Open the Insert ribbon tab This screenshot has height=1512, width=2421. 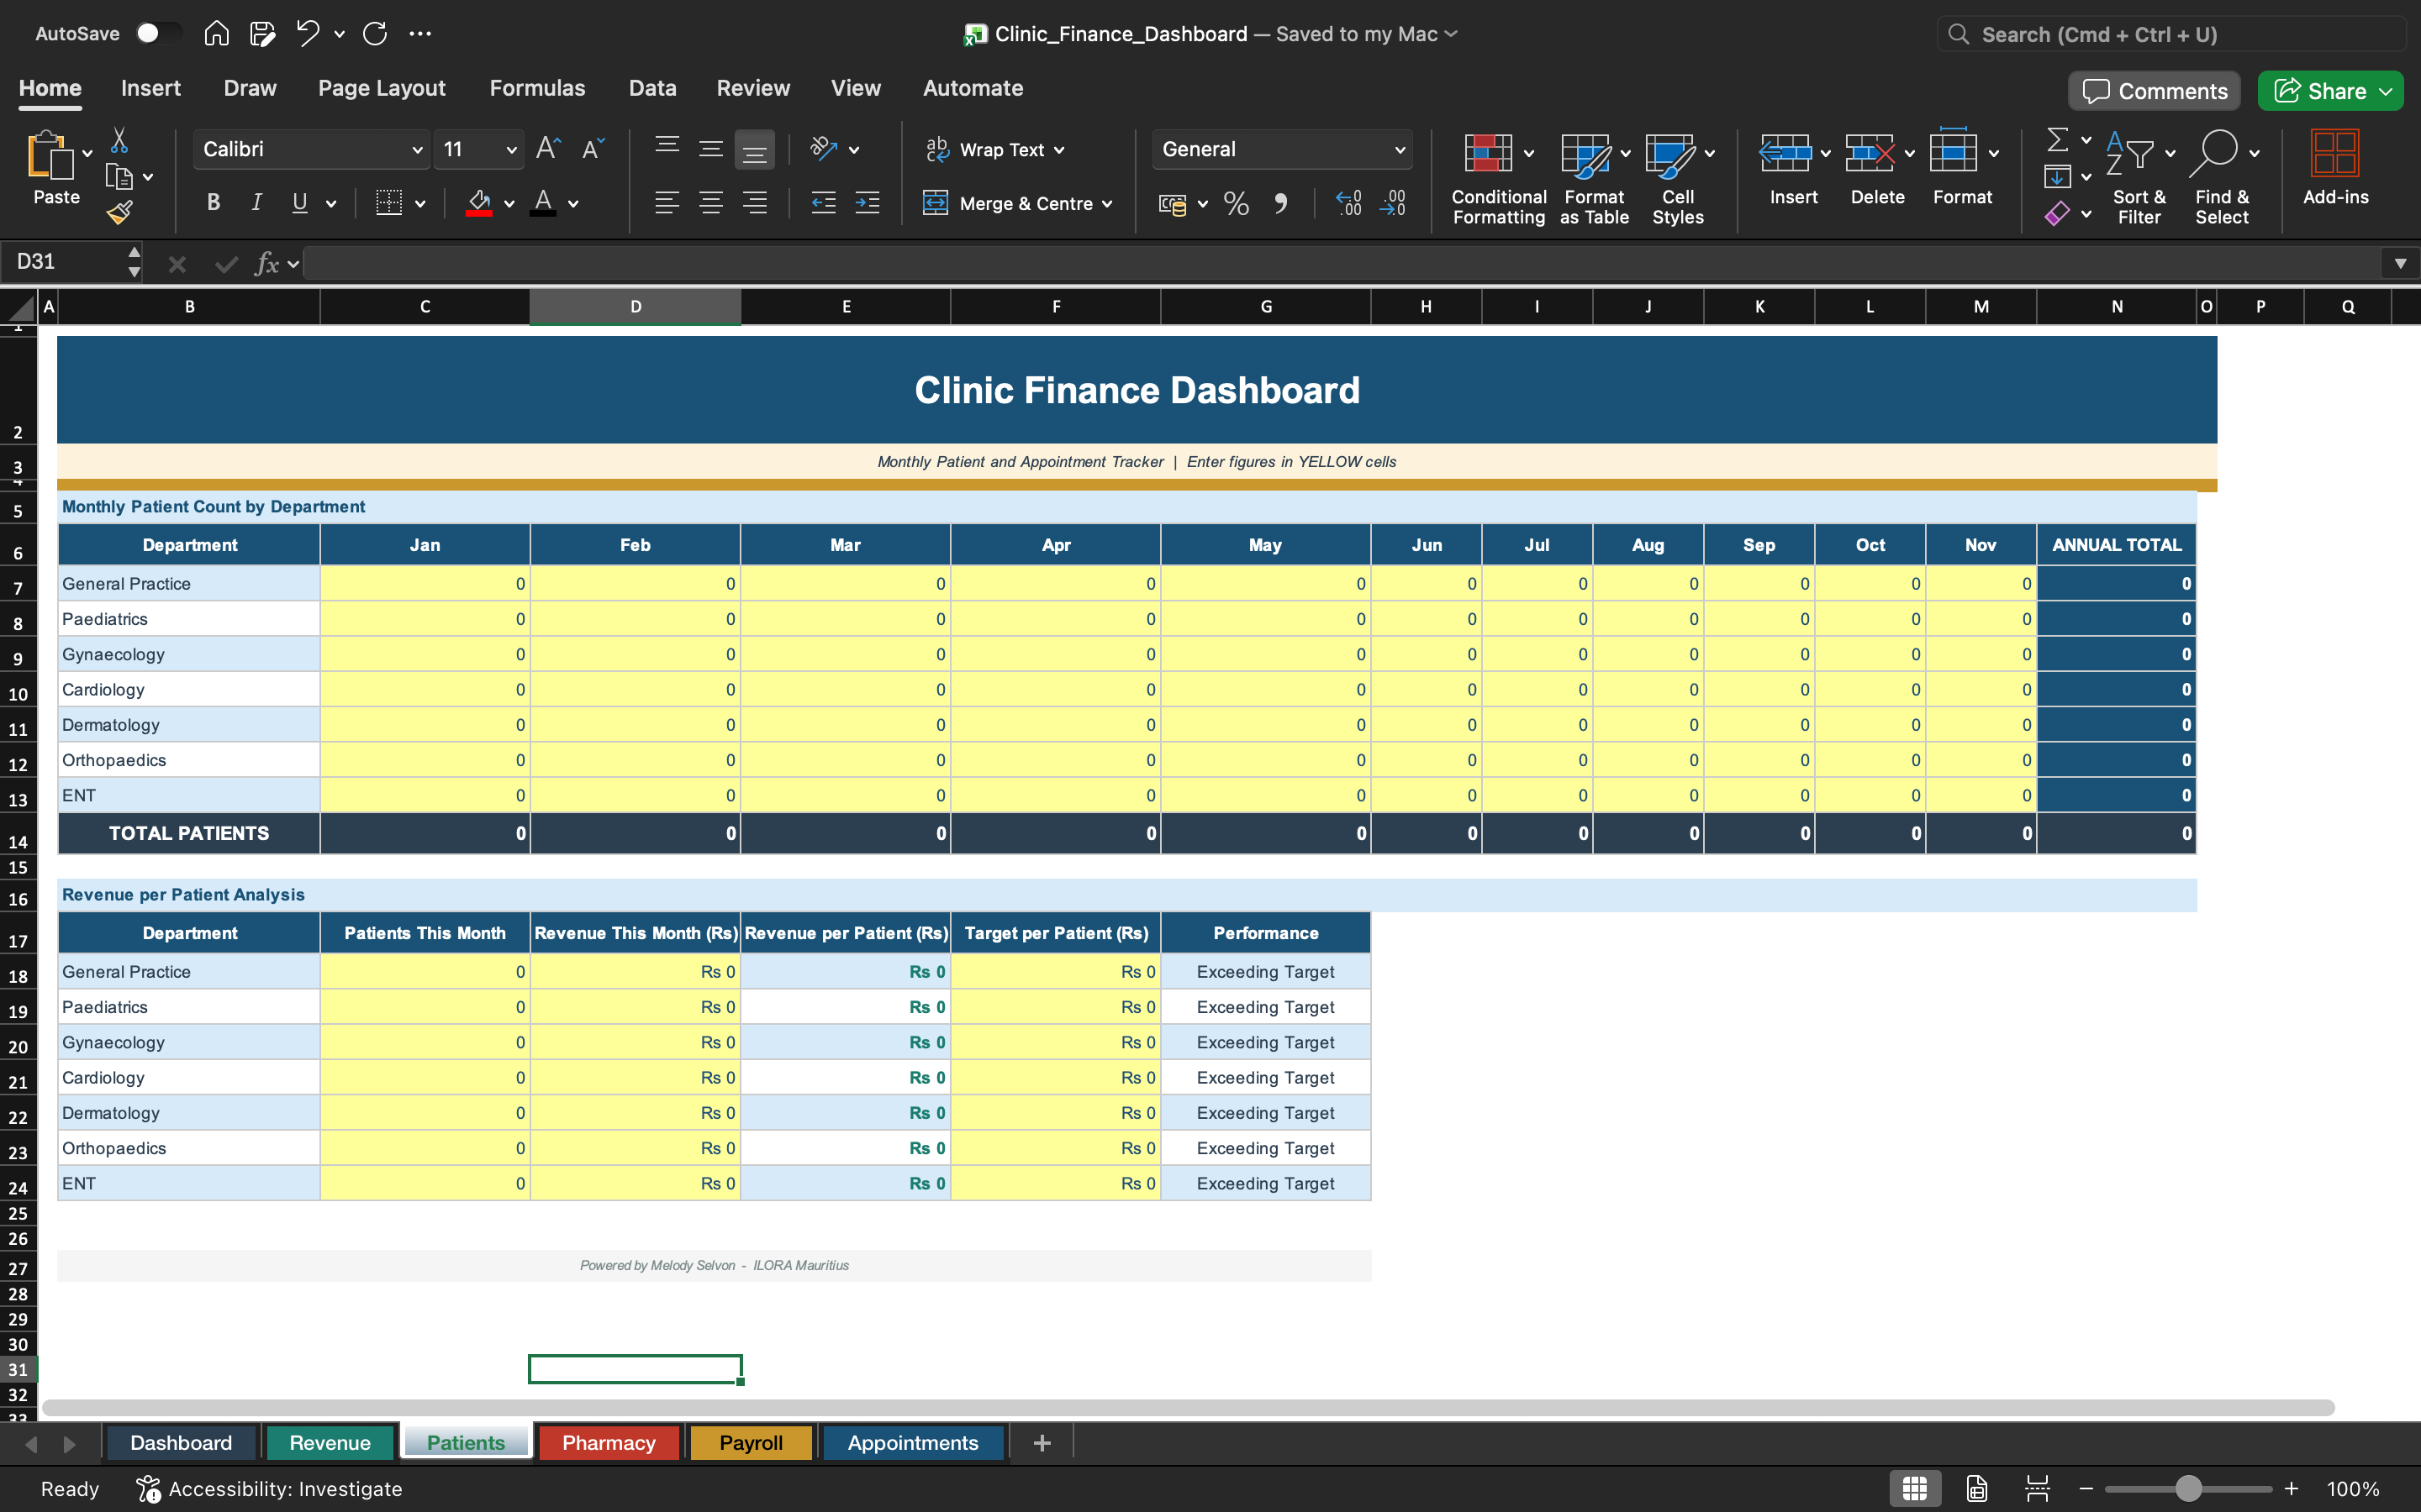point(151,88)
